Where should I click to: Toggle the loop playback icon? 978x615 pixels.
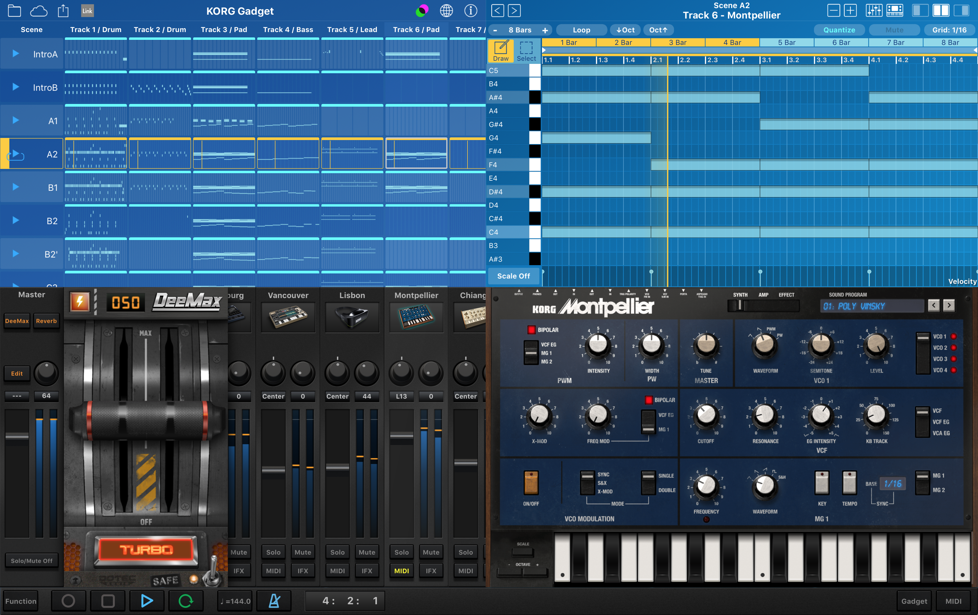coord(186,601)
